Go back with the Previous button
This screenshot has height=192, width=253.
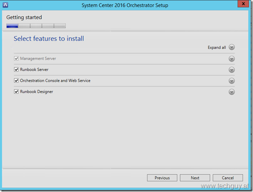[162, 178]
